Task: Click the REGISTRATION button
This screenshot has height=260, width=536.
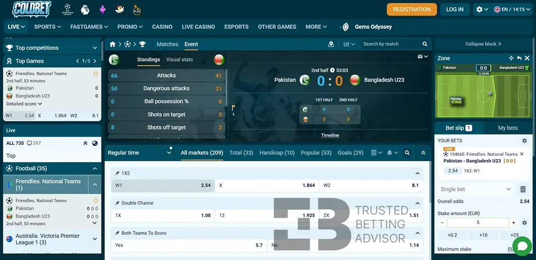Action: (x=412, y=9)
